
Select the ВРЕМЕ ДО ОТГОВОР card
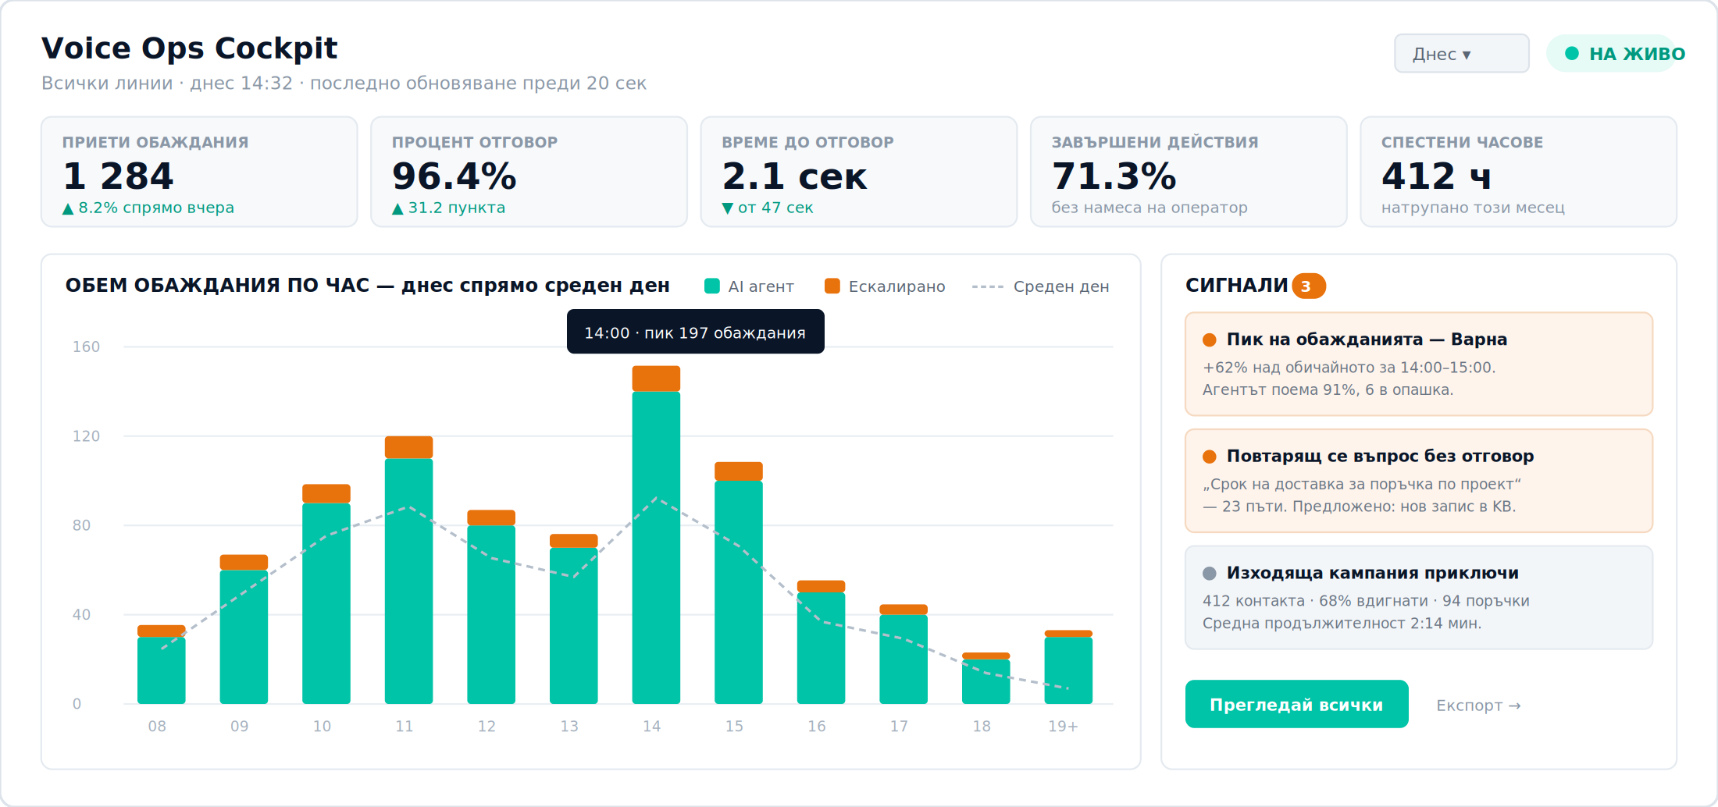859,172
